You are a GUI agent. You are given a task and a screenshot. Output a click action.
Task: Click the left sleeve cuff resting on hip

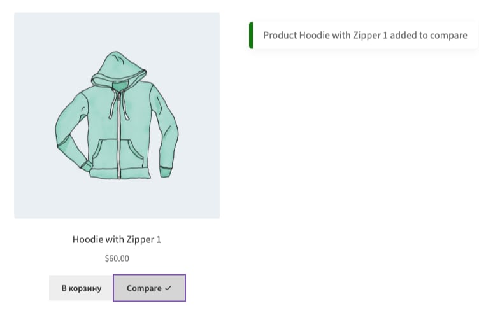pyautogui.click(x=86, y=166)
